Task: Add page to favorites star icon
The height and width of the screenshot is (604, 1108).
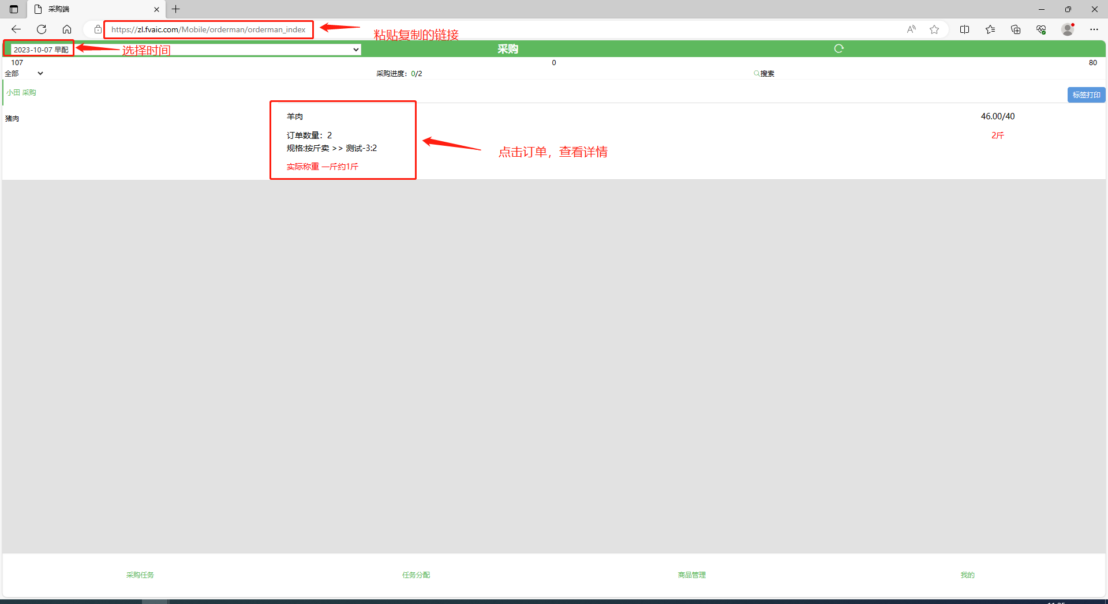Action: (x=934, y=29)
